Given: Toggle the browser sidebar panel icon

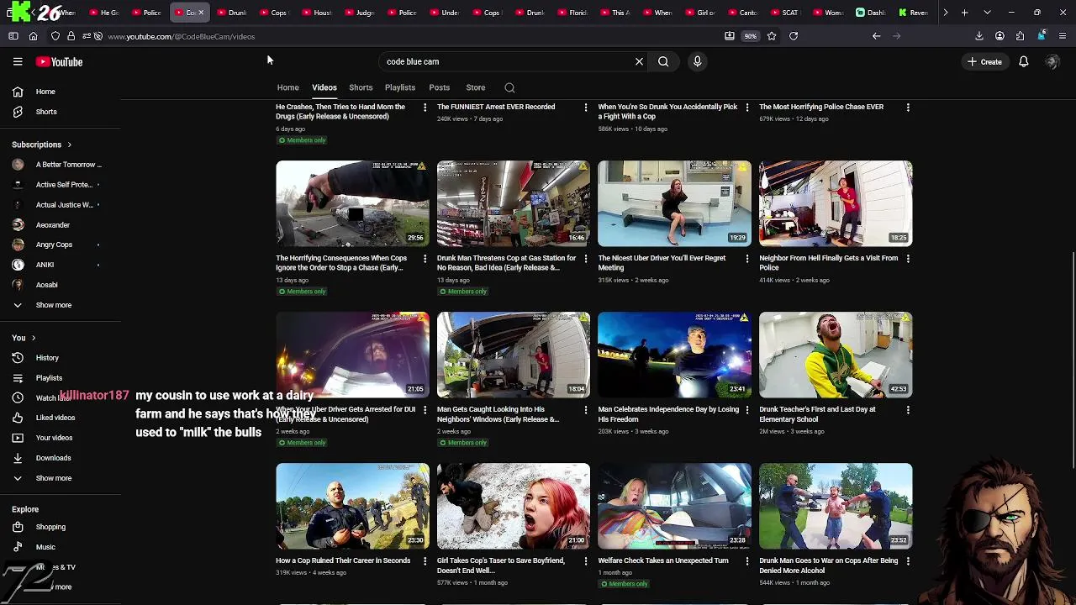Looking at the screenshot, I should (13, 36).
